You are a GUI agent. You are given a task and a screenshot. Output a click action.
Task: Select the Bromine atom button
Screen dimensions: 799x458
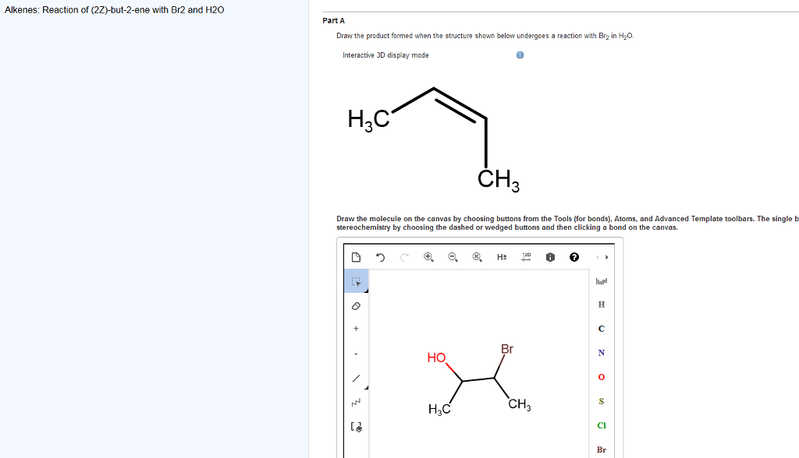(x=601, y=449)
